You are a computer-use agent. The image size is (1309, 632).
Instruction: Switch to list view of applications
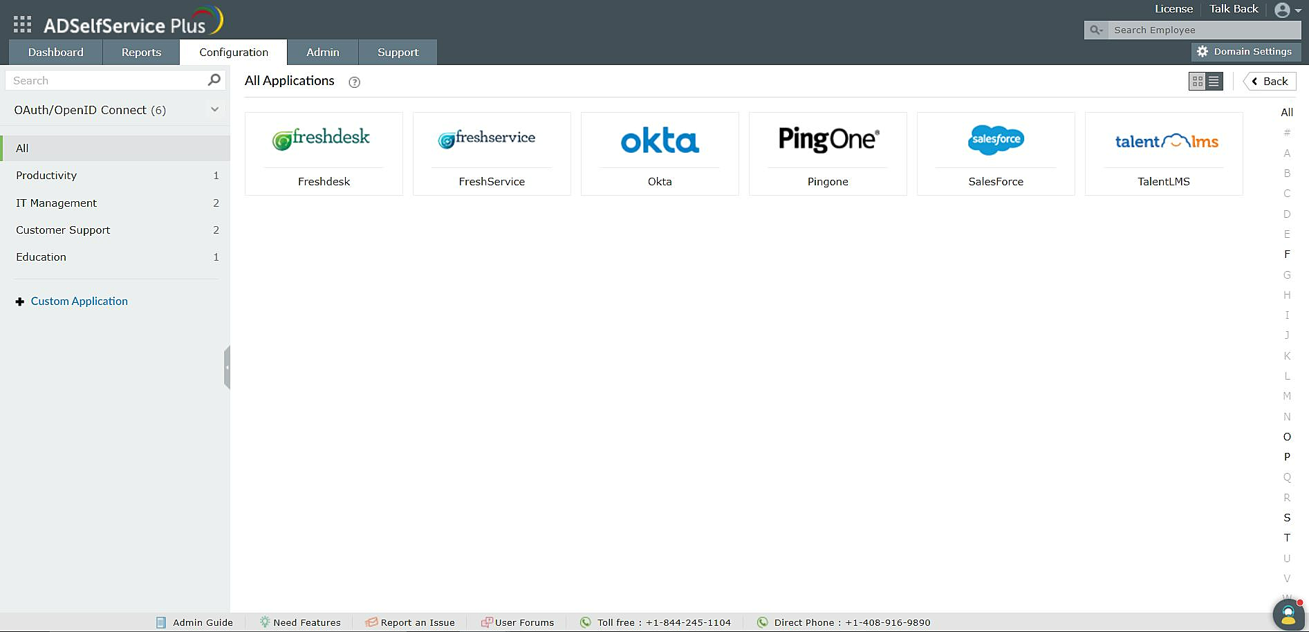coord(1214,81)
